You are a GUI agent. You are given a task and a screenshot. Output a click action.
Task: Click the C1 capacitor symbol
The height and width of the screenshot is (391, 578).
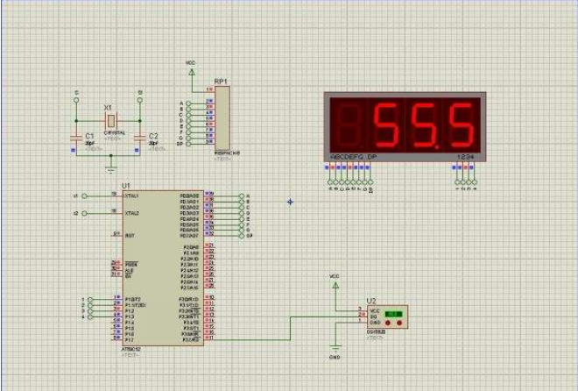click(x=77, y=137)
